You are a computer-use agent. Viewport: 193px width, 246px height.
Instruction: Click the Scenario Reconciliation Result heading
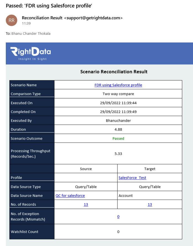(x=114, y=72)
